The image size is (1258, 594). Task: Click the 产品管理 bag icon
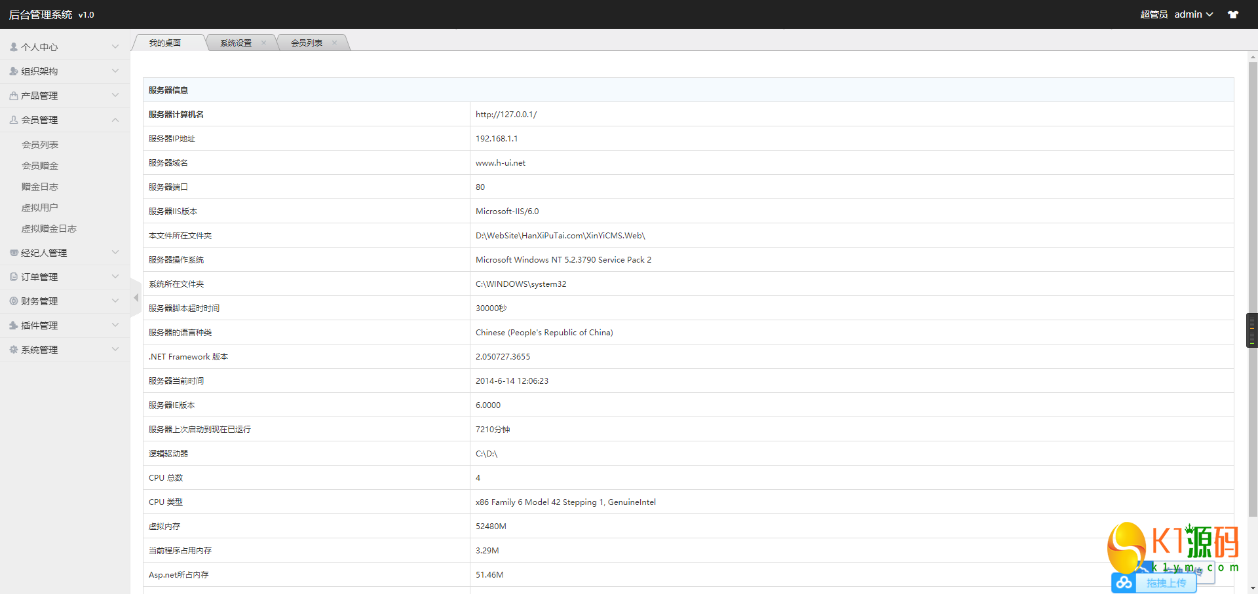coord(14,96)
